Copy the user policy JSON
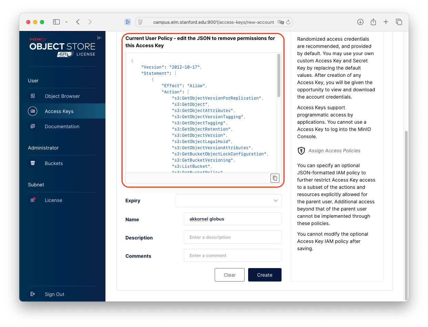 pyautogui.click(x=275, y=178)
